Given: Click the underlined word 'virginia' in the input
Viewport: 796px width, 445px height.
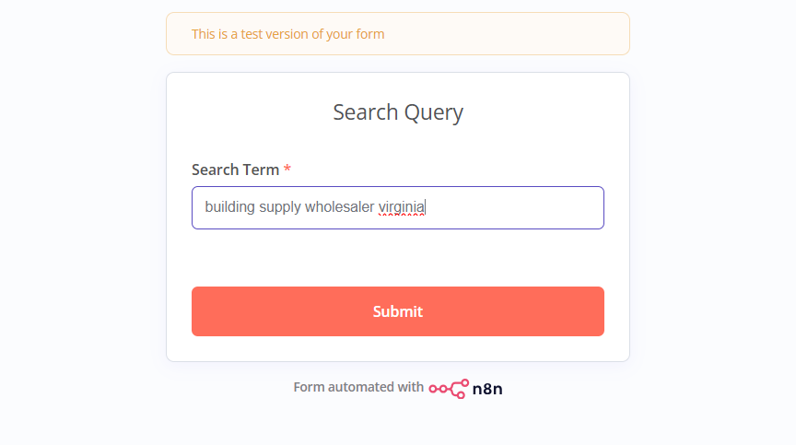Looking at the screenshot, I should [x=401, y=207].
